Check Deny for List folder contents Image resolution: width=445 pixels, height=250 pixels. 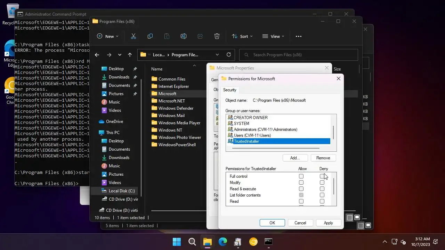(x=322, y=195)
